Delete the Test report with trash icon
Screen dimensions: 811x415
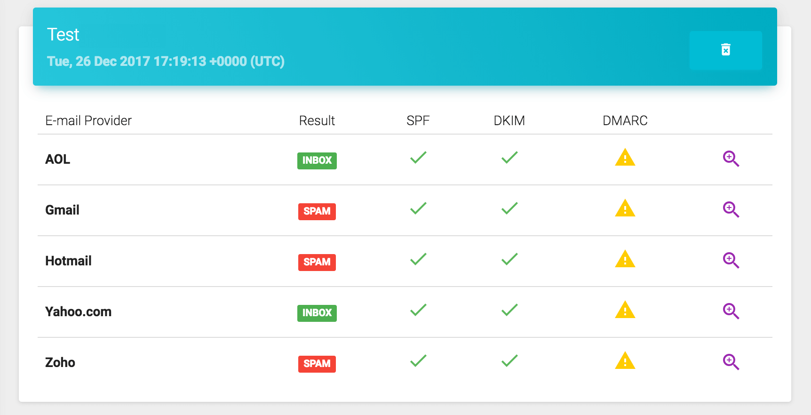pyautogui.click(x=725, y=50)
